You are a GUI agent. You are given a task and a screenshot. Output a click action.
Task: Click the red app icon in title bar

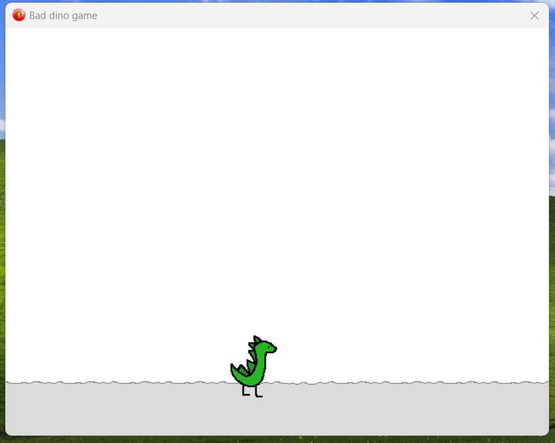pyautogui.click(x=19, y=15)
